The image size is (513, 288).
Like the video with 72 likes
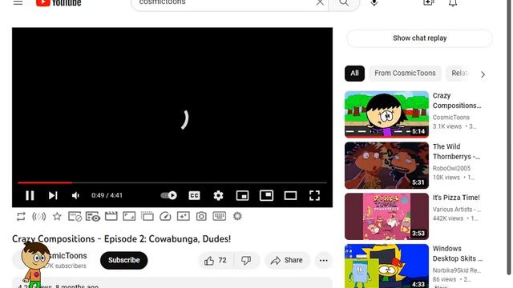216,260
